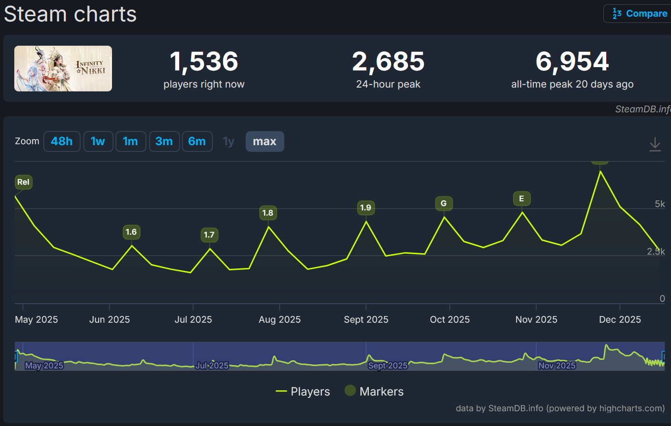Click the data by SteamDB.info credit text

coord(560,408)
